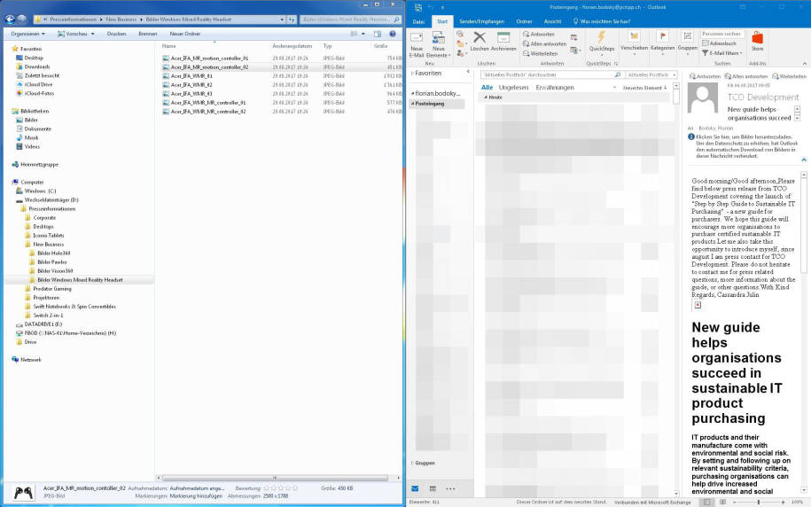Switch to the Ordner ribbon tab
Image resolution: width=811 pixels, height=507 pixels.
524,22
